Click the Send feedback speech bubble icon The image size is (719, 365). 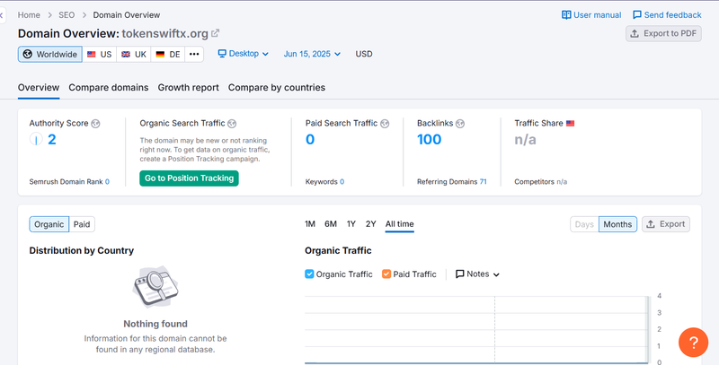(637, 15)
